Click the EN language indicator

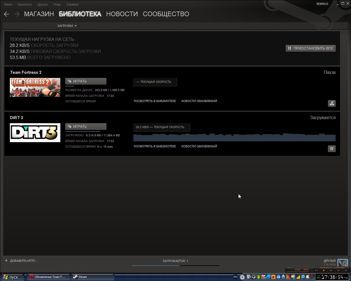coord(236,277)
